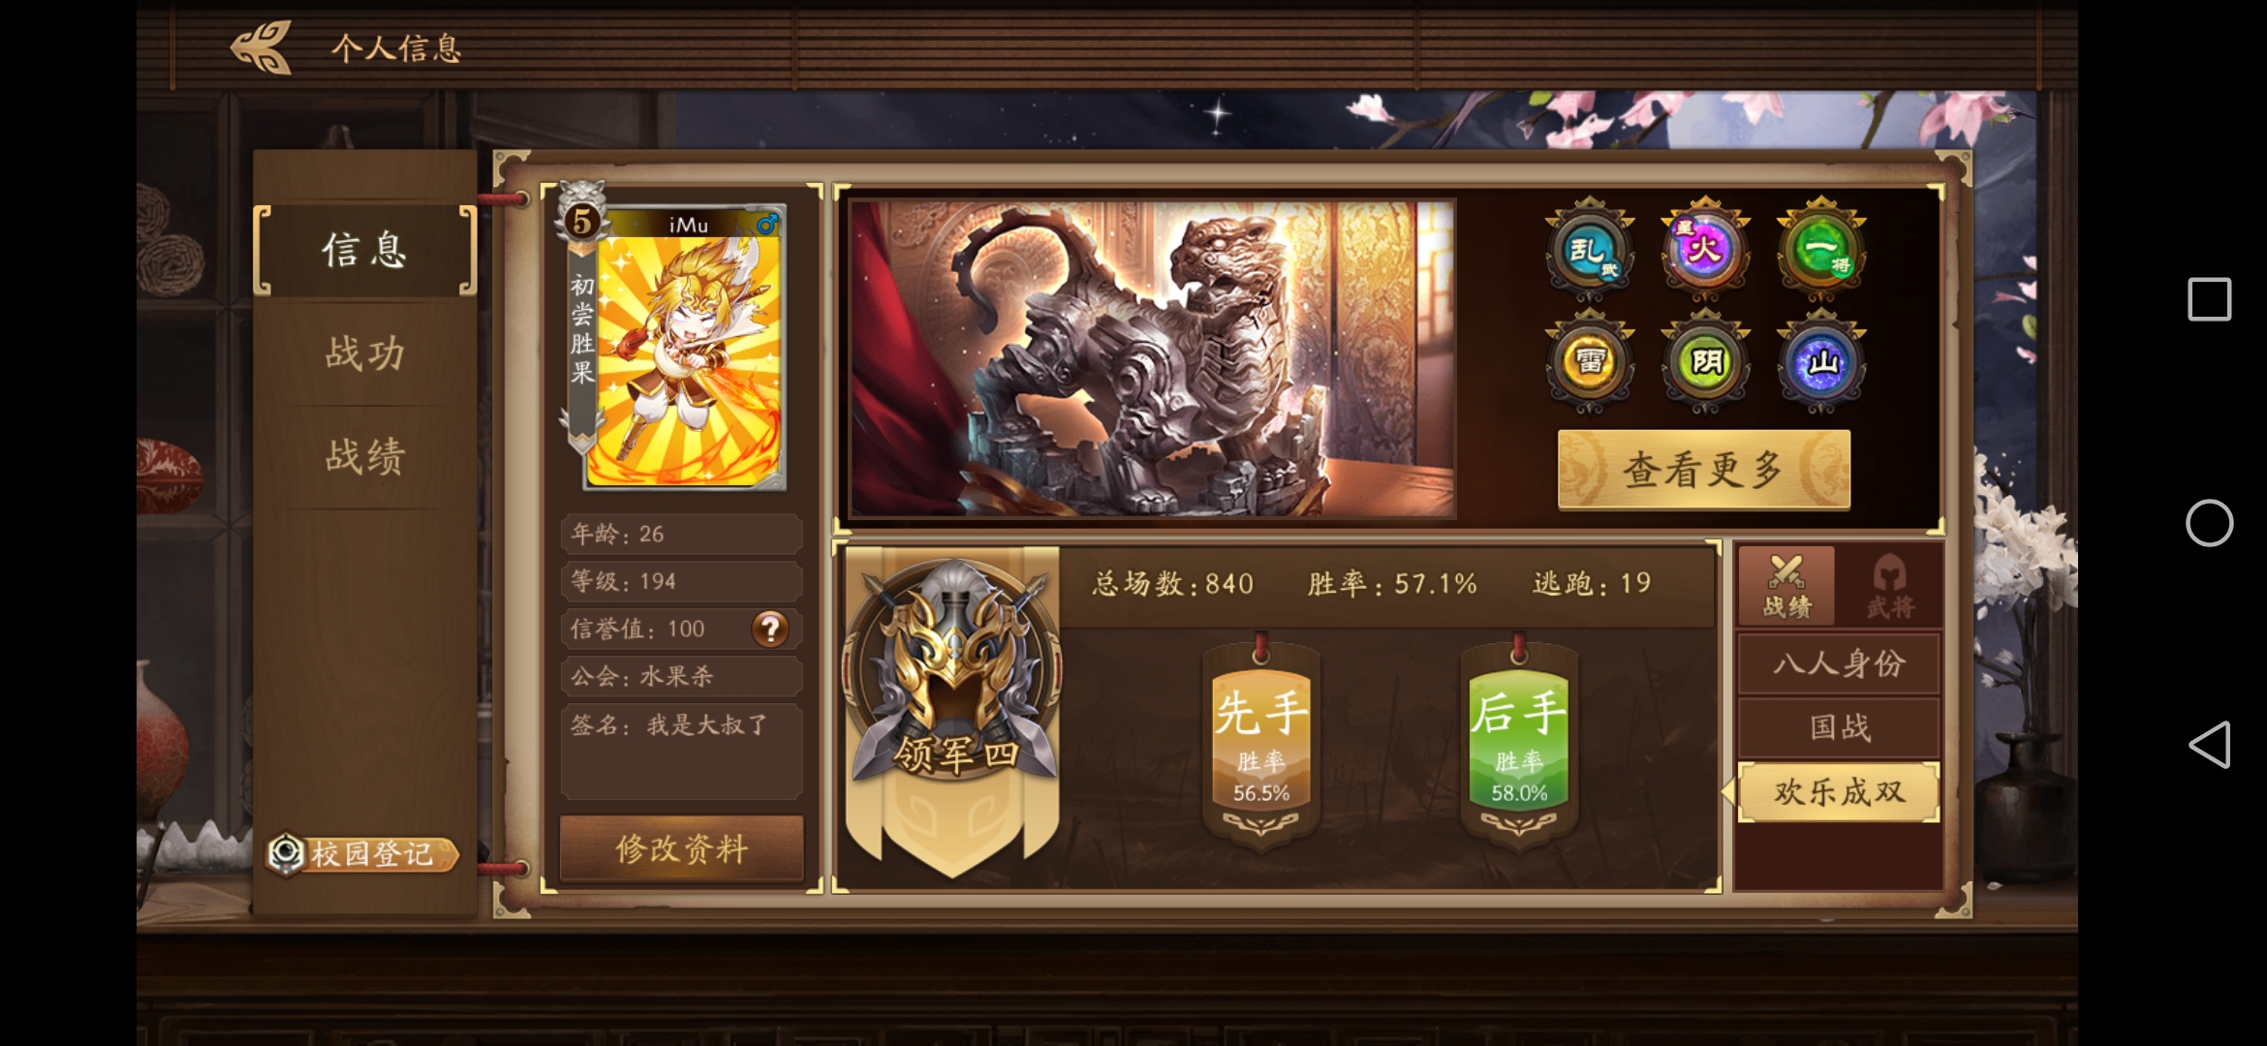This screenshot has height=1046, width=2267.
Task: Select the blue 山 badge icon
Action: click(x=1820, y=362)
